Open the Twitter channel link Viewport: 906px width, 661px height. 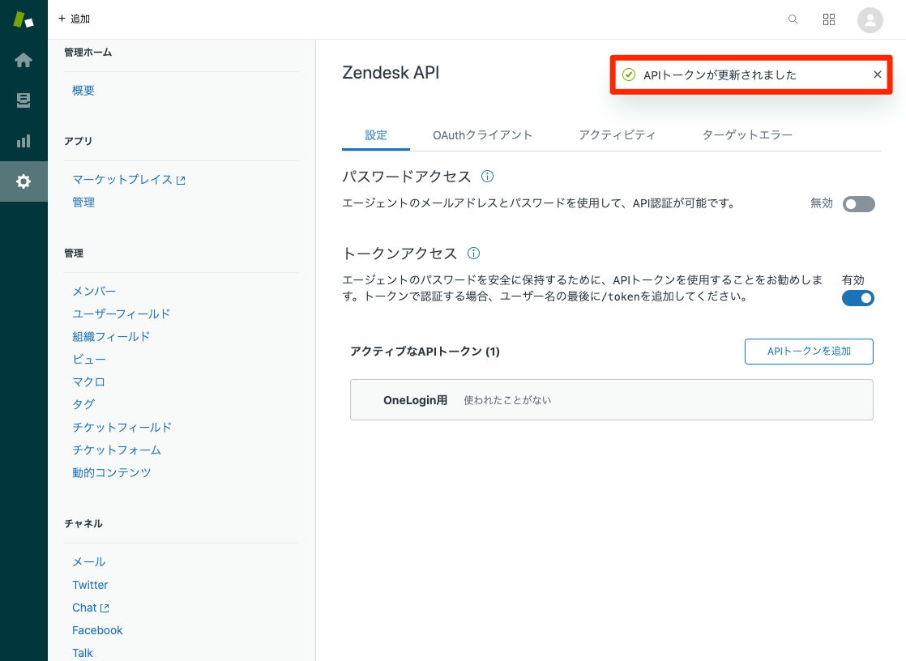[90, 585]
